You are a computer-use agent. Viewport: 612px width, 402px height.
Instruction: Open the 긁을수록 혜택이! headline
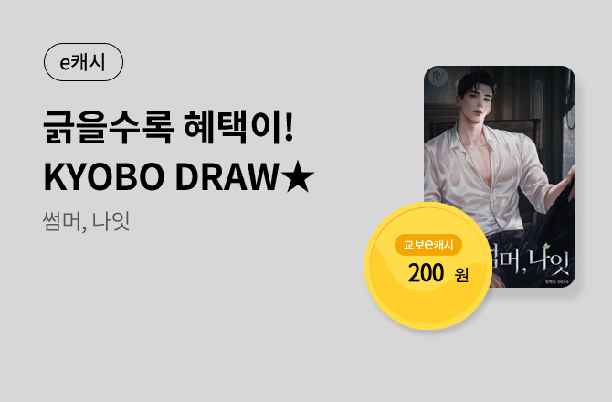tap(168, 128)
